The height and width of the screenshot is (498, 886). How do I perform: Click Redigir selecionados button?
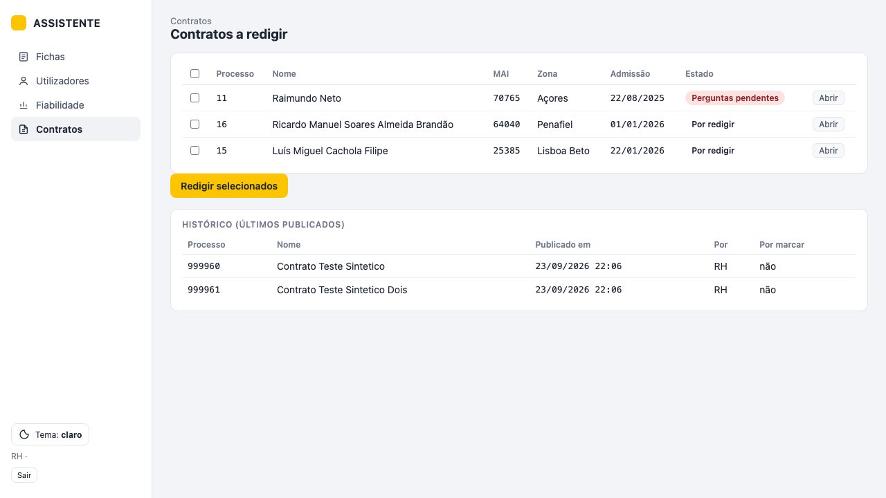[x=229, y=186]
